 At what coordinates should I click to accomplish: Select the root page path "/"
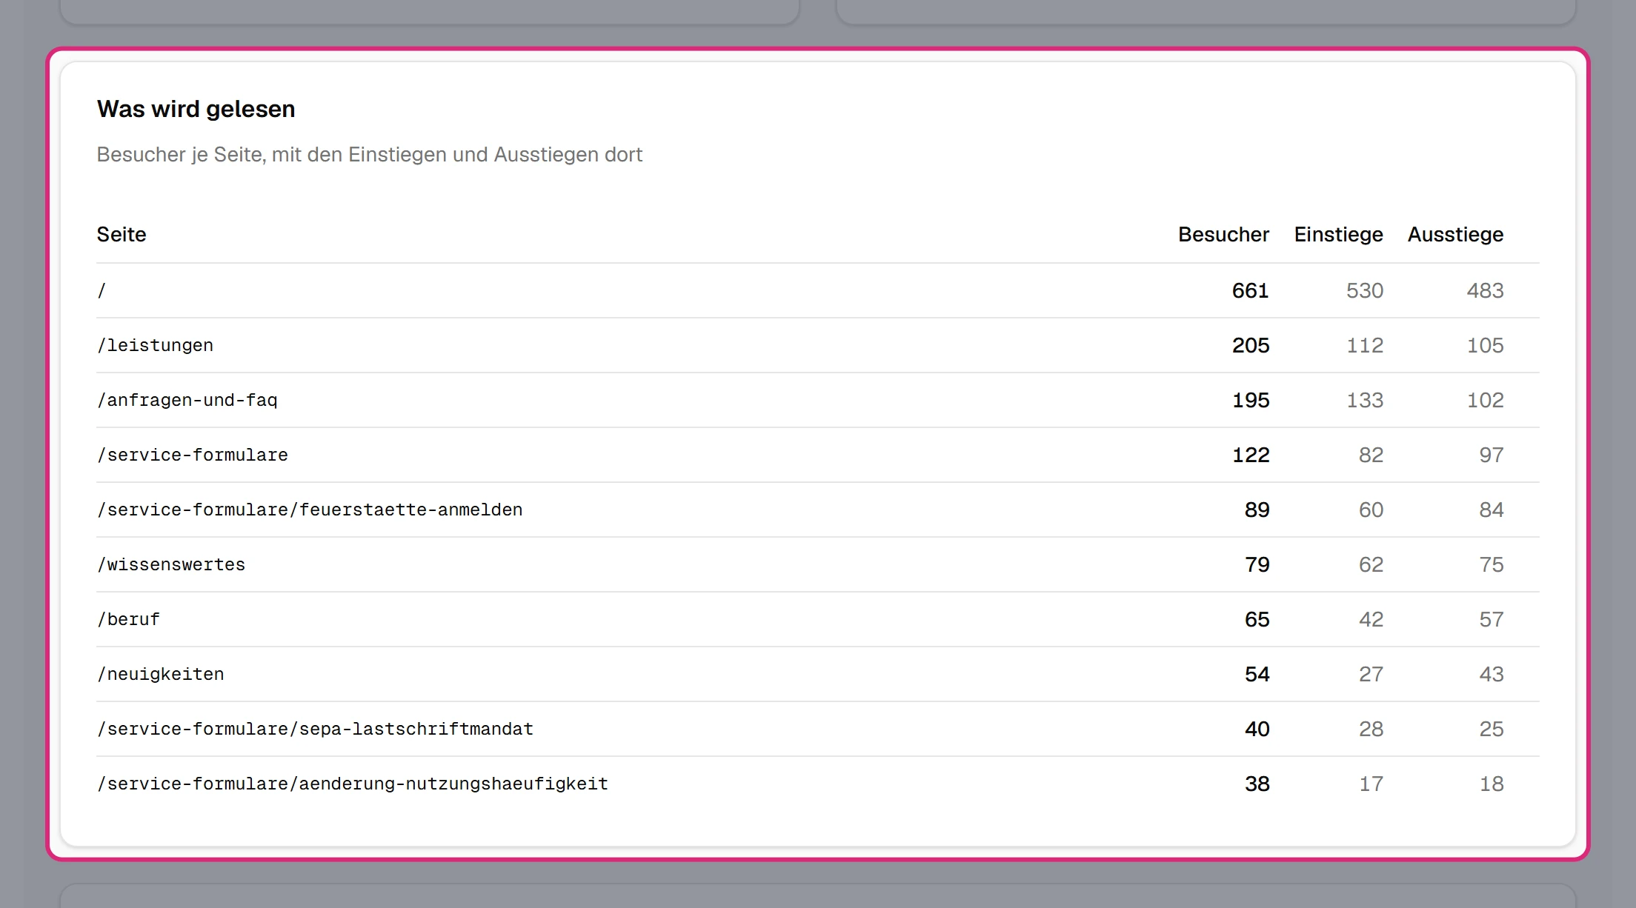[102, 290]
